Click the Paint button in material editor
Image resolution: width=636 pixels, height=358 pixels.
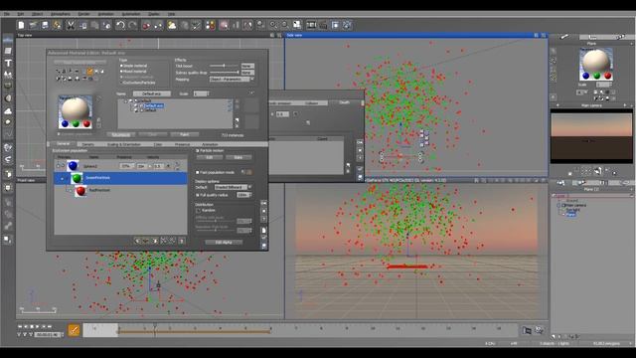click(x=185, y=134)
